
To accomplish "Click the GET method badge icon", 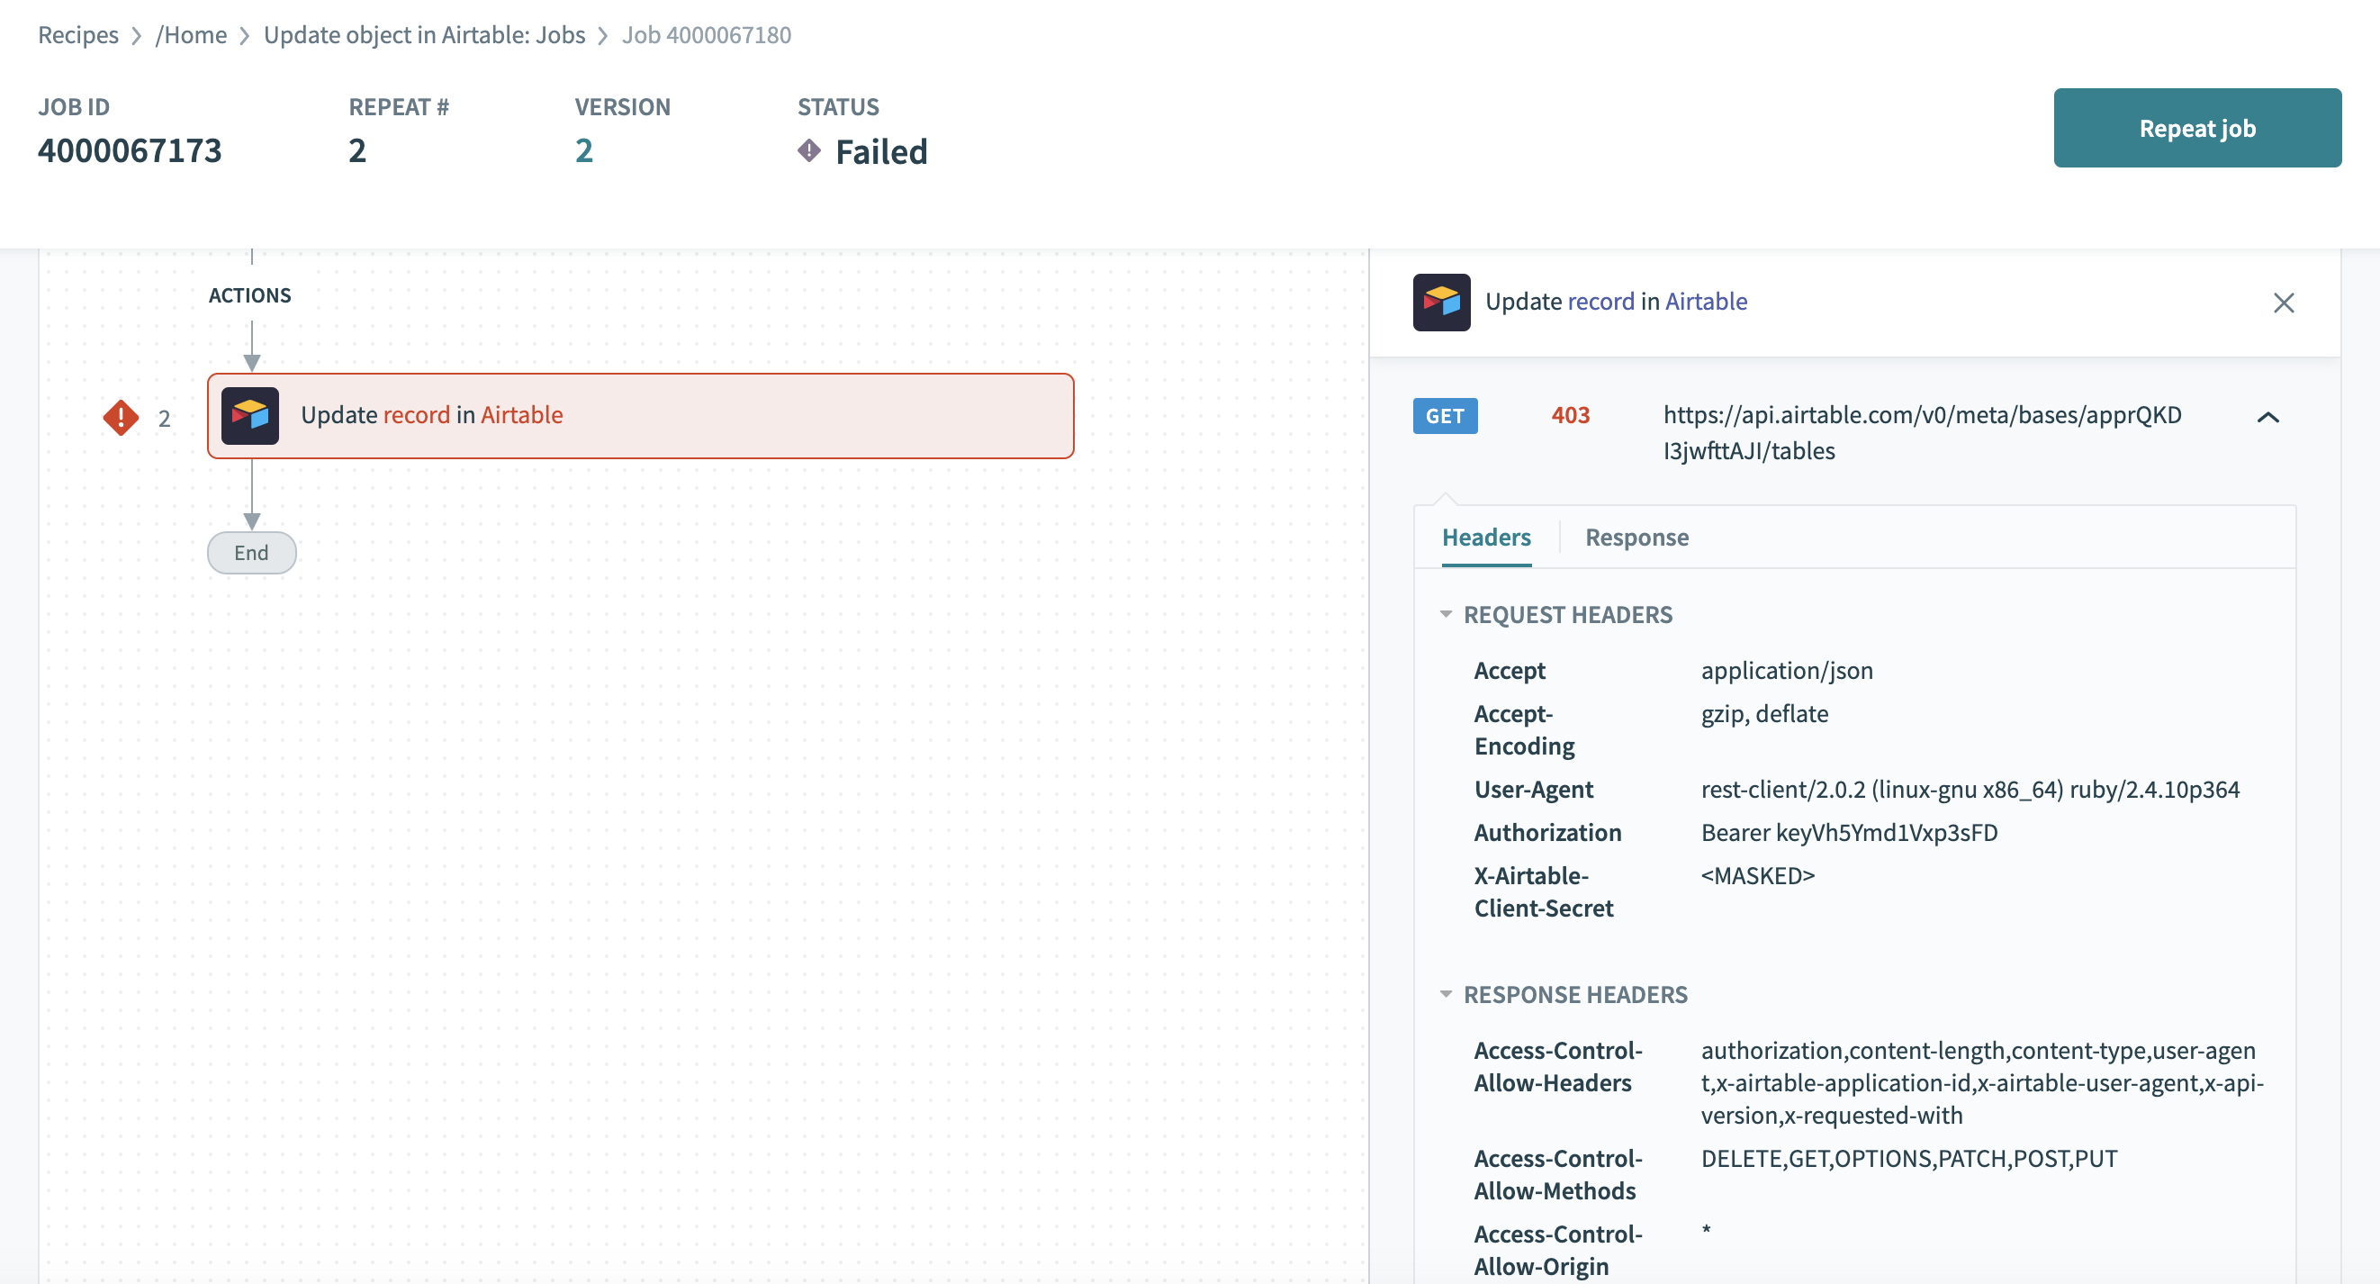I will 1445,416.
